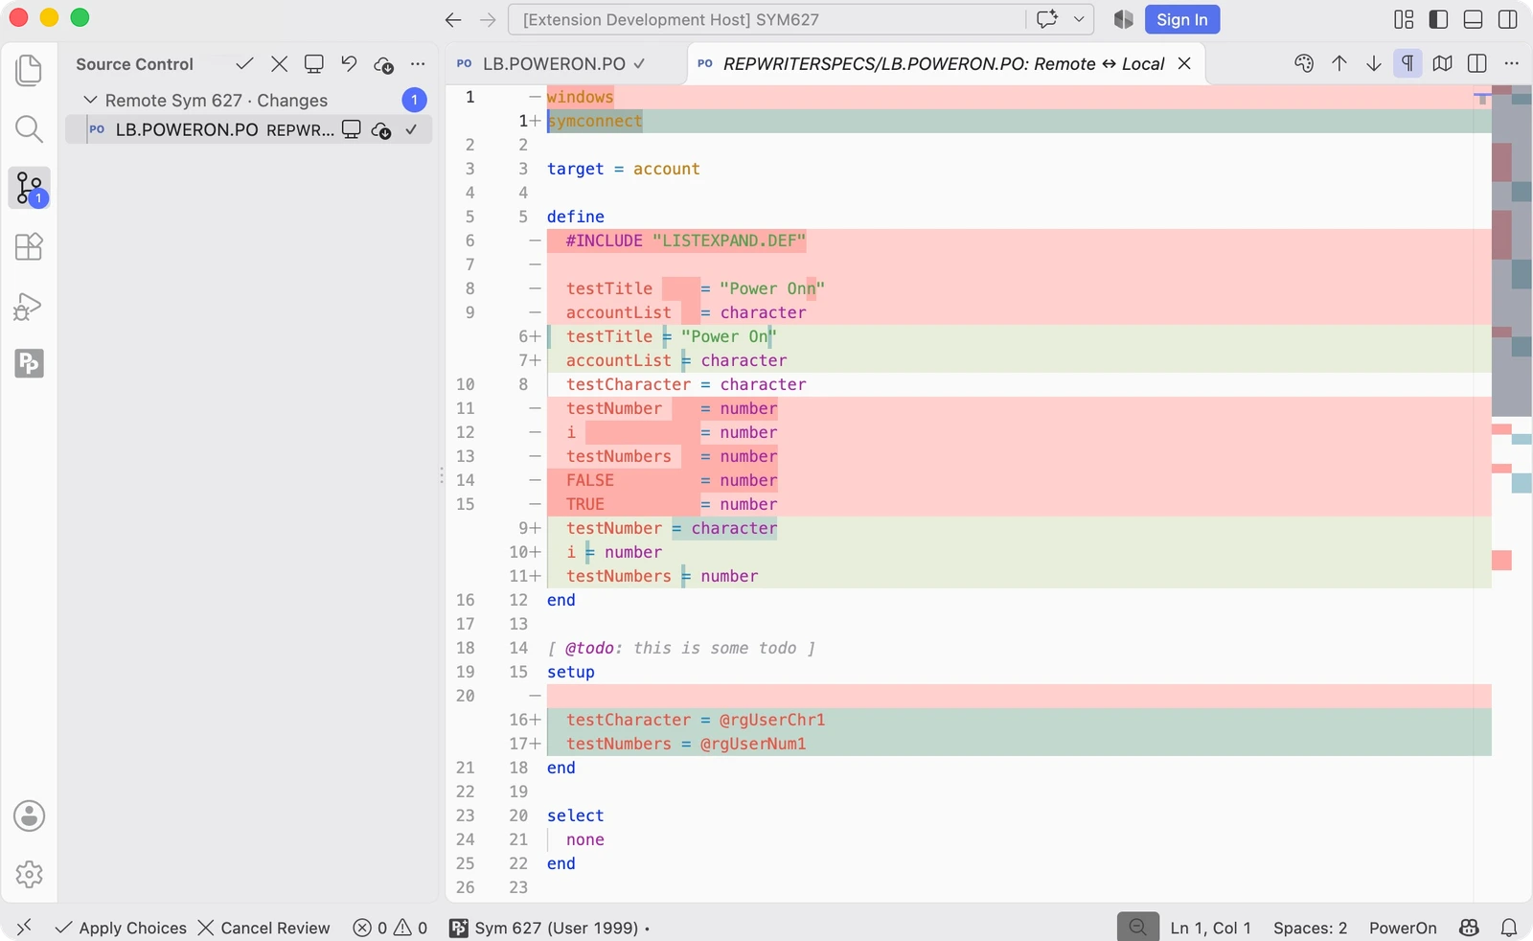Open Run and Debug view

point(29,307)
